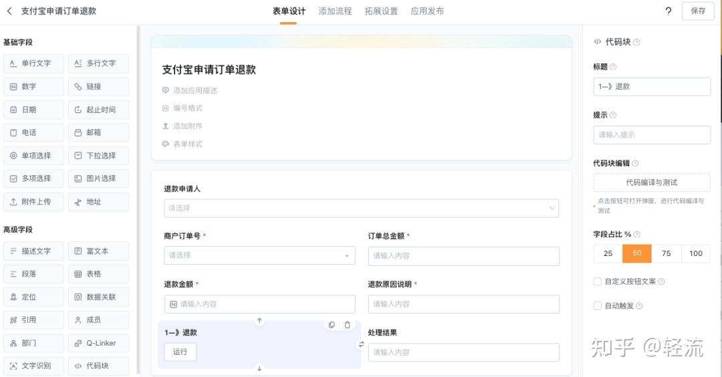Enable 自动触发 checkbox
Screen dimensions: 722x377
(x=598, y=305)
